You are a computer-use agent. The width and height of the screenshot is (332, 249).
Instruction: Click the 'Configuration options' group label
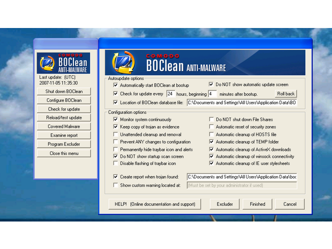pyautogui.click(x=127, y=112)
